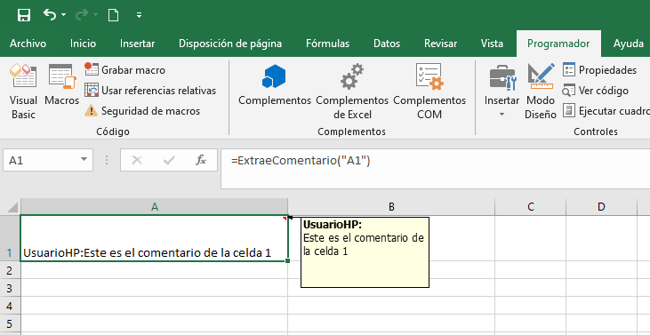The width and height of the screenshot is (650, 335).
Task: Launch the Visual Basic editor
Action: [23, 92]
